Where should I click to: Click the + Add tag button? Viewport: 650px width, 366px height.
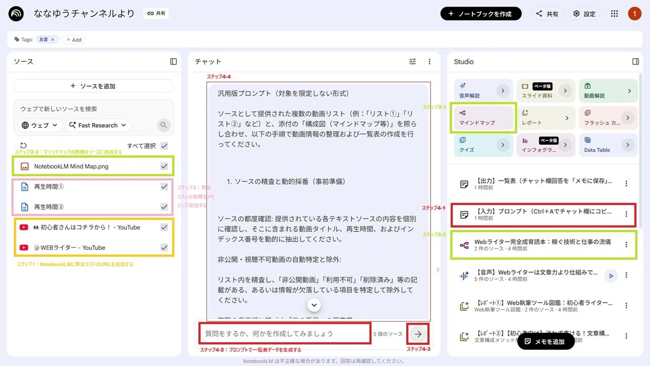(74, 40)
